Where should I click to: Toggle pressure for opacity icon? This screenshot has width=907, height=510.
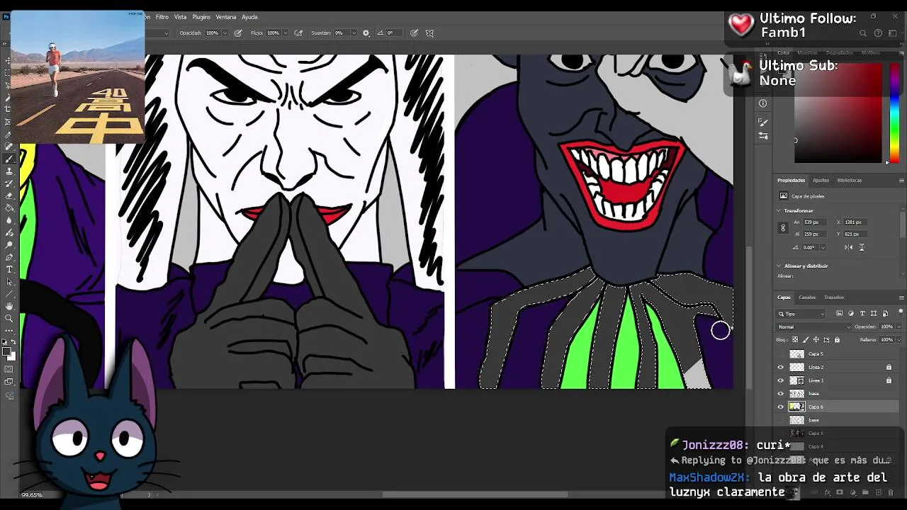(238, 33)
